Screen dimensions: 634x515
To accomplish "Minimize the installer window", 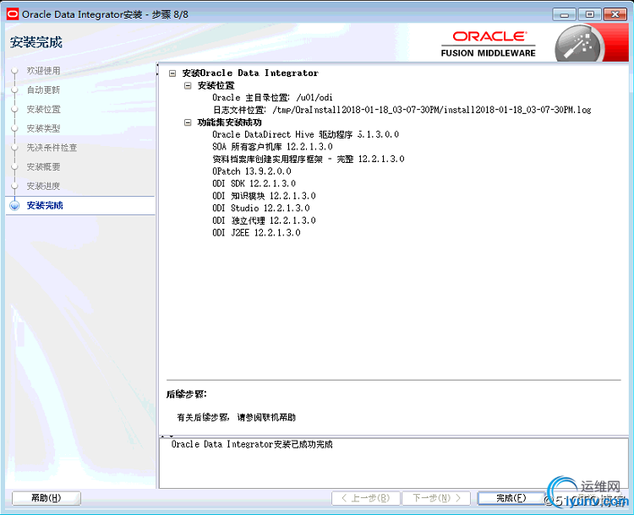I will [x=564, y=14].
